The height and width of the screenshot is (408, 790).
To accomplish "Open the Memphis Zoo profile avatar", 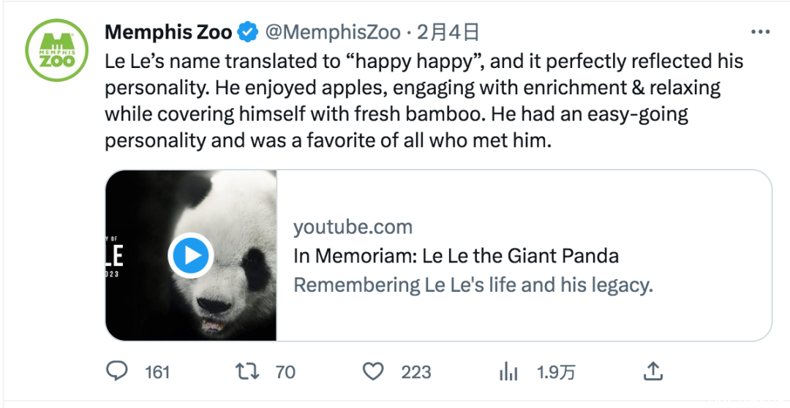I will [57, 50].
